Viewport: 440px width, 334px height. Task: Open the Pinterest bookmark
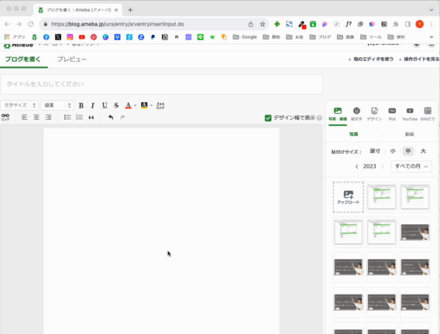point(94,37)
